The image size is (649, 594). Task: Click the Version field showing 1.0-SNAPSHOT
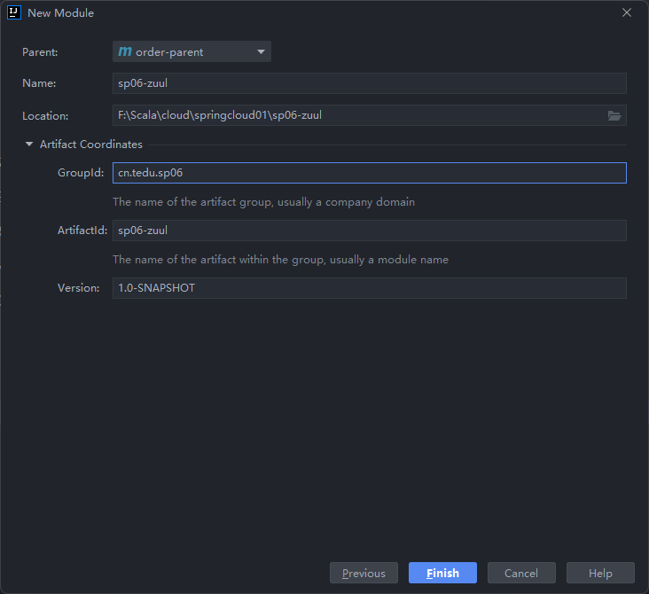click(x=369, y=287)
